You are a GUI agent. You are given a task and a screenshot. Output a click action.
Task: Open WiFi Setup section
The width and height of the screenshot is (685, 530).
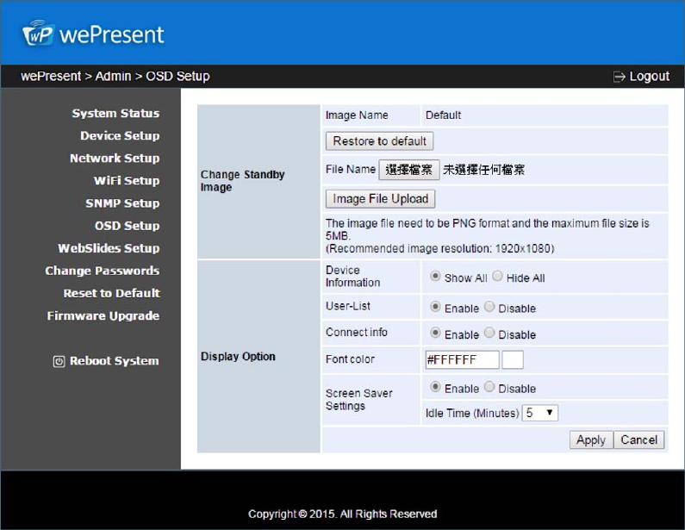point(127,181)
